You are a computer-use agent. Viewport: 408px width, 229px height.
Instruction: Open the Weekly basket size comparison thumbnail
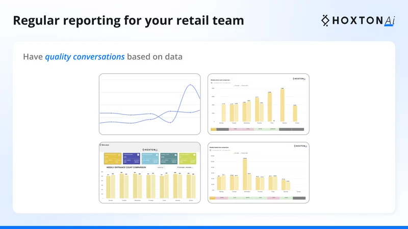pos(259,173)
